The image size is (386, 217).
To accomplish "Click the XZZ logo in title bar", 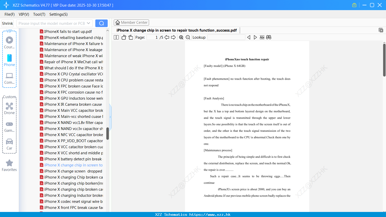I will [6, 5].
